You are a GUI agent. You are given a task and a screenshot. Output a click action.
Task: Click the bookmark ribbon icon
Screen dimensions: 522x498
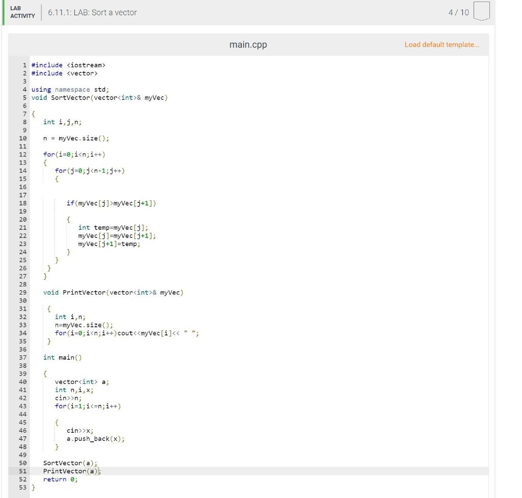(x=482, y=12)
